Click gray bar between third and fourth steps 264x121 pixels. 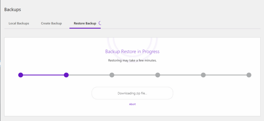[x=135, y=75]
